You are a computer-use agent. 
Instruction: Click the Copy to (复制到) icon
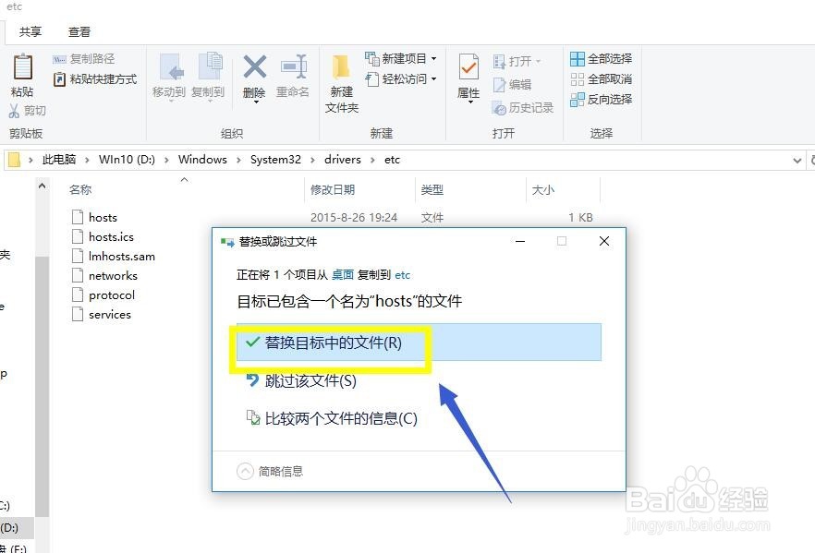coord(208,74)
